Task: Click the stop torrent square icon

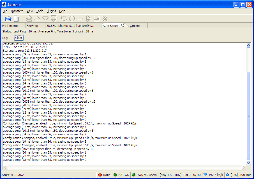Action: coord(96,18)
